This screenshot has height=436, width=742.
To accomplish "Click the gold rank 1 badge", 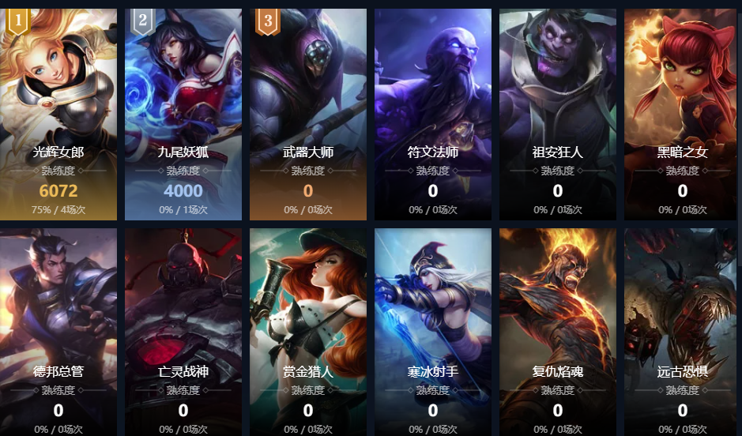I will point(18,21).
